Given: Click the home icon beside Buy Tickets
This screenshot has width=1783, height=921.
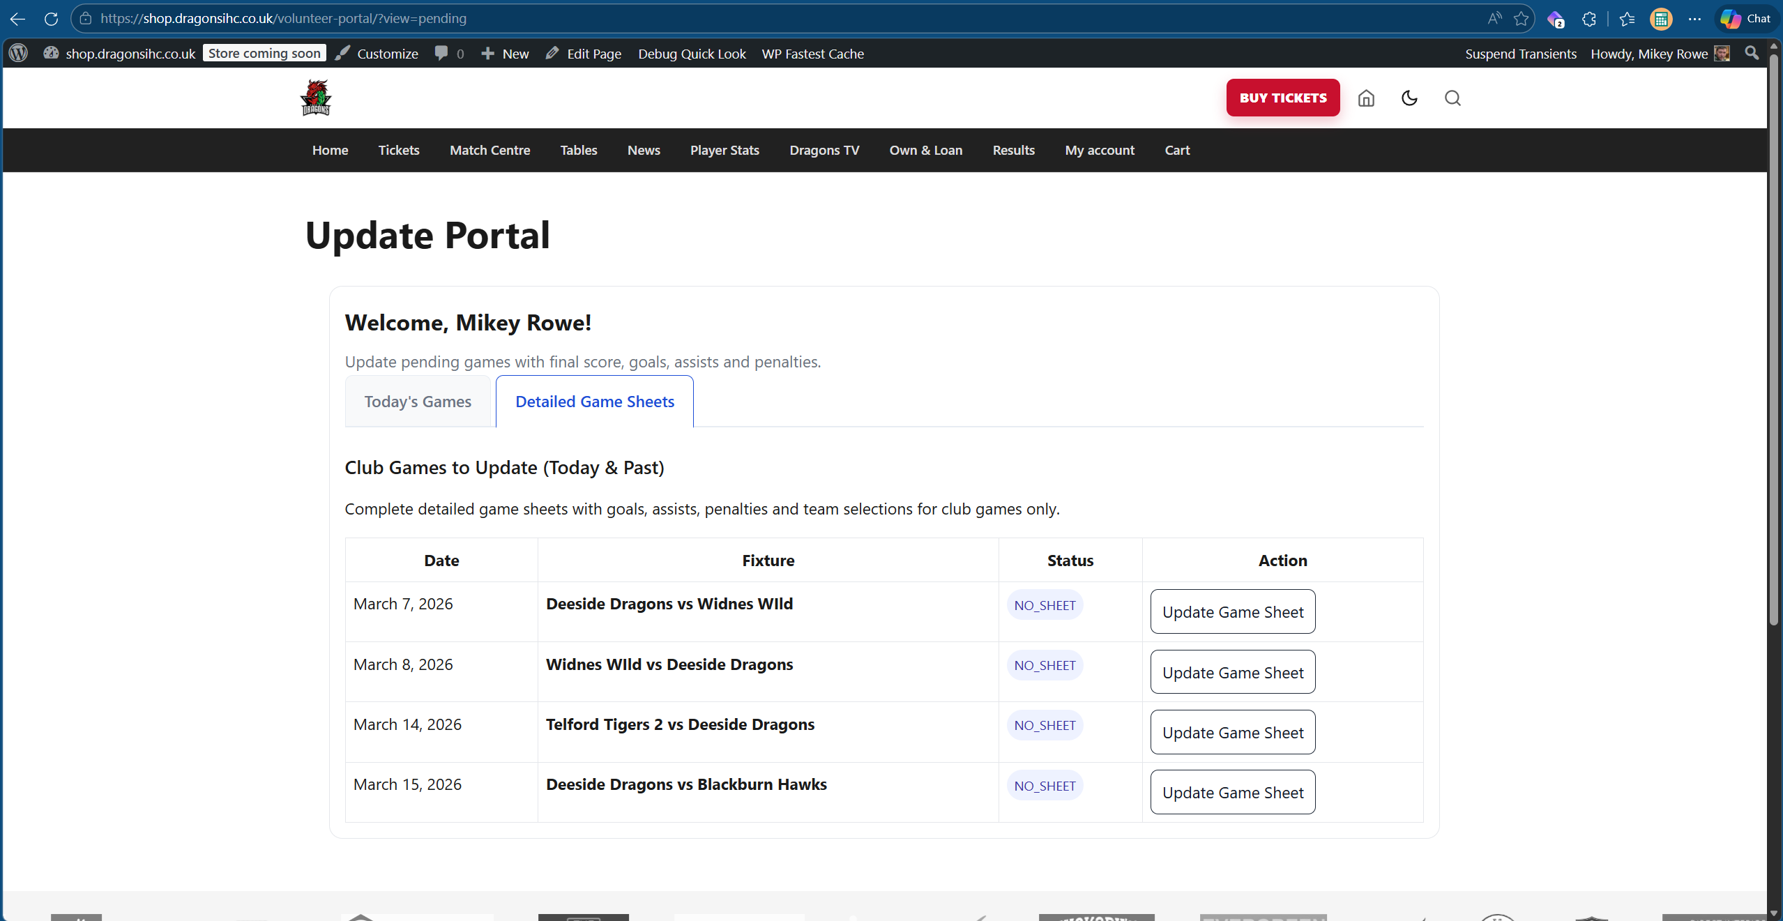Looking at the screenshot, I should 1366,98.
